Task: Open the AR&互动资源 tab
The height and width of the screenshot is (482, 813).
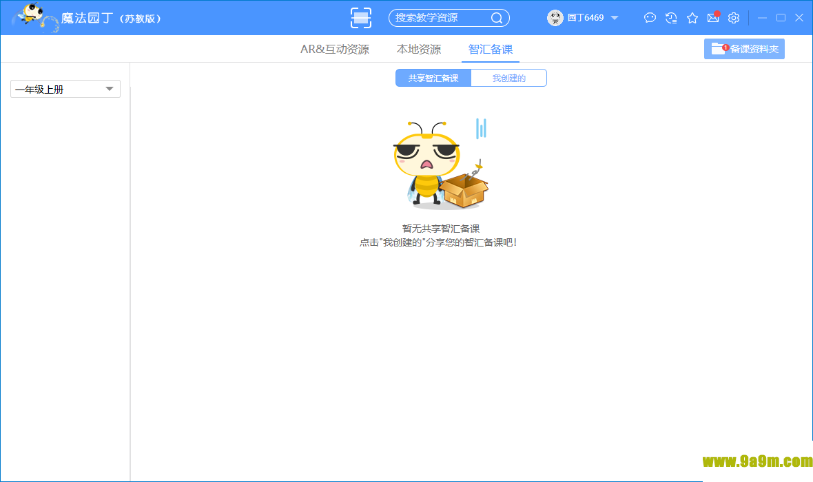Action: click(x=335, y=50)
